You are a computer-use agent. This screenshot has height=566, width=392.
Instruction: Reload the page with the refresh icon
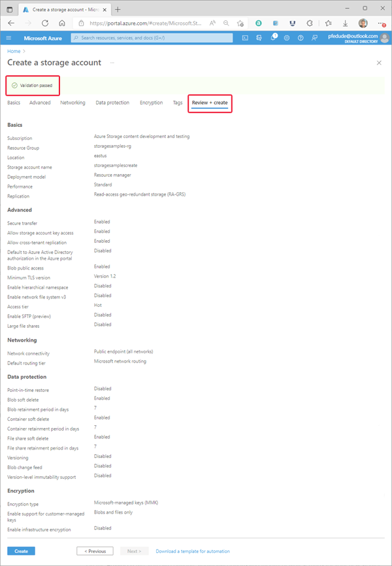click(x=45, y=23)
